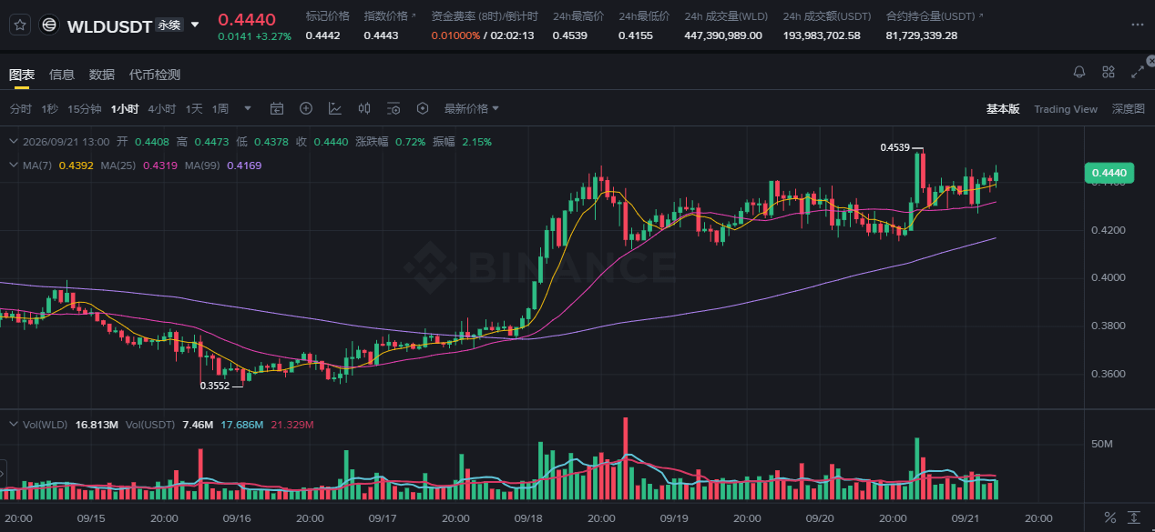Collapse the MA indicator legend chevron
Image resolution: width=1155 pixels, height=532 pixels.
tap(14, 166)
